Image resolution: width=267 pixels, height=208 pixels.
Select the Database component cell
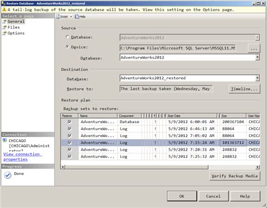click(130, 122)
